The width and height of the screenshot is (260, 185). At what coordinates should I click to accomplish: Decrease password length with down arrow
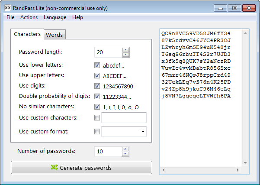point(125,55)
